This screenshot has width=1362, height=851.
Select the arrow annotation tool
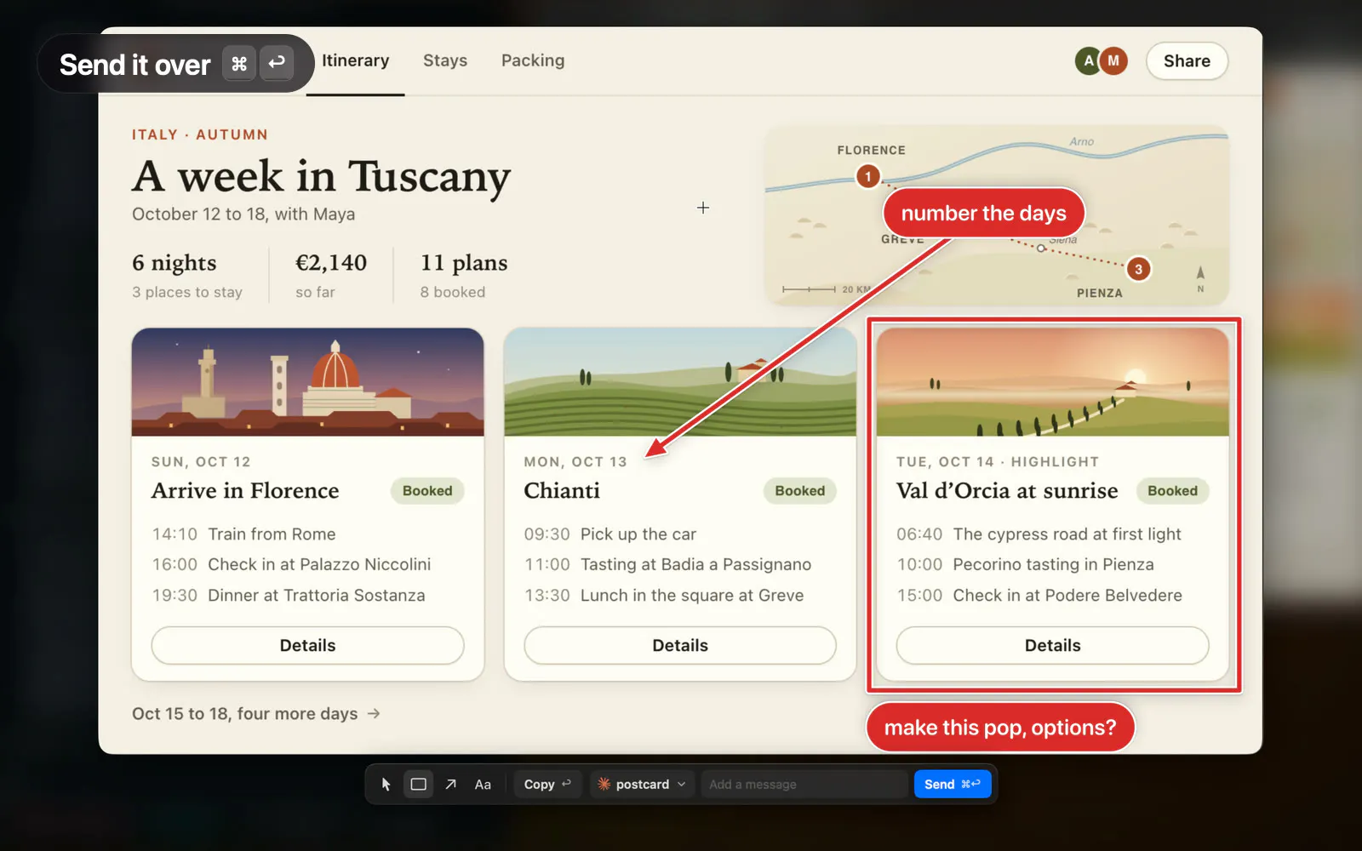pyautogui.click(x=451, y=785)
